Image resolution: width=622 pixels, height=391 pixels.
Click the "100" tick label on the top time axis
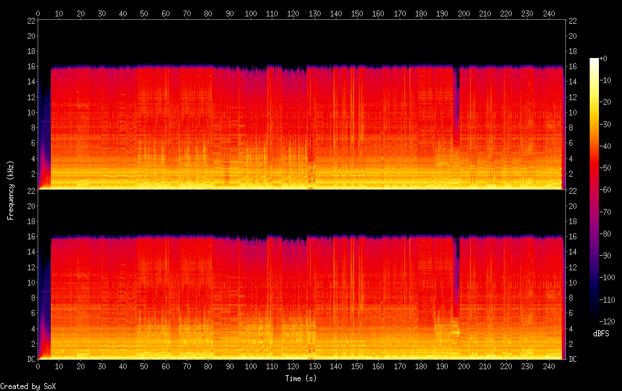tap(251, 13)
